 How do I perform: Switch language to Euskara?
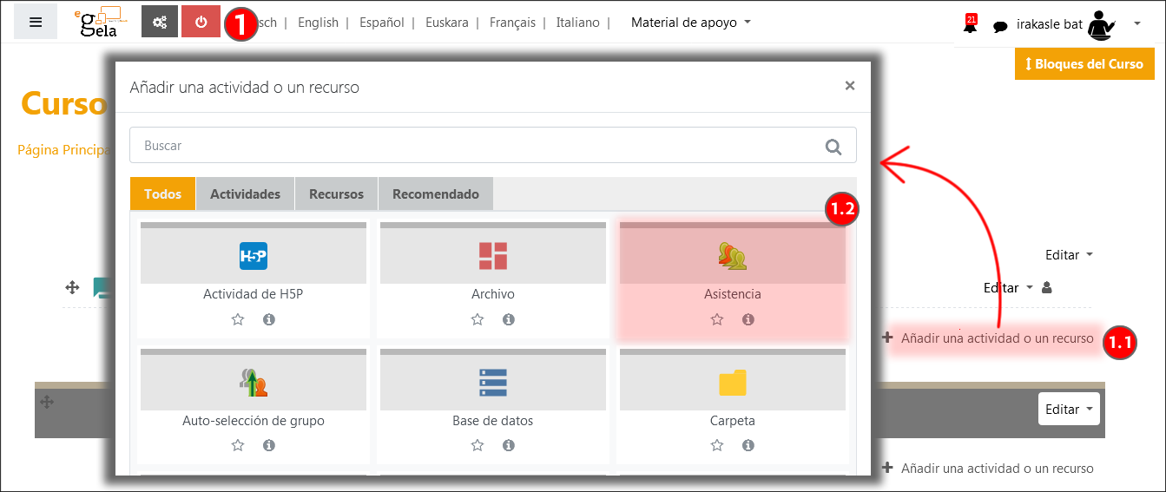click(446, 23)
